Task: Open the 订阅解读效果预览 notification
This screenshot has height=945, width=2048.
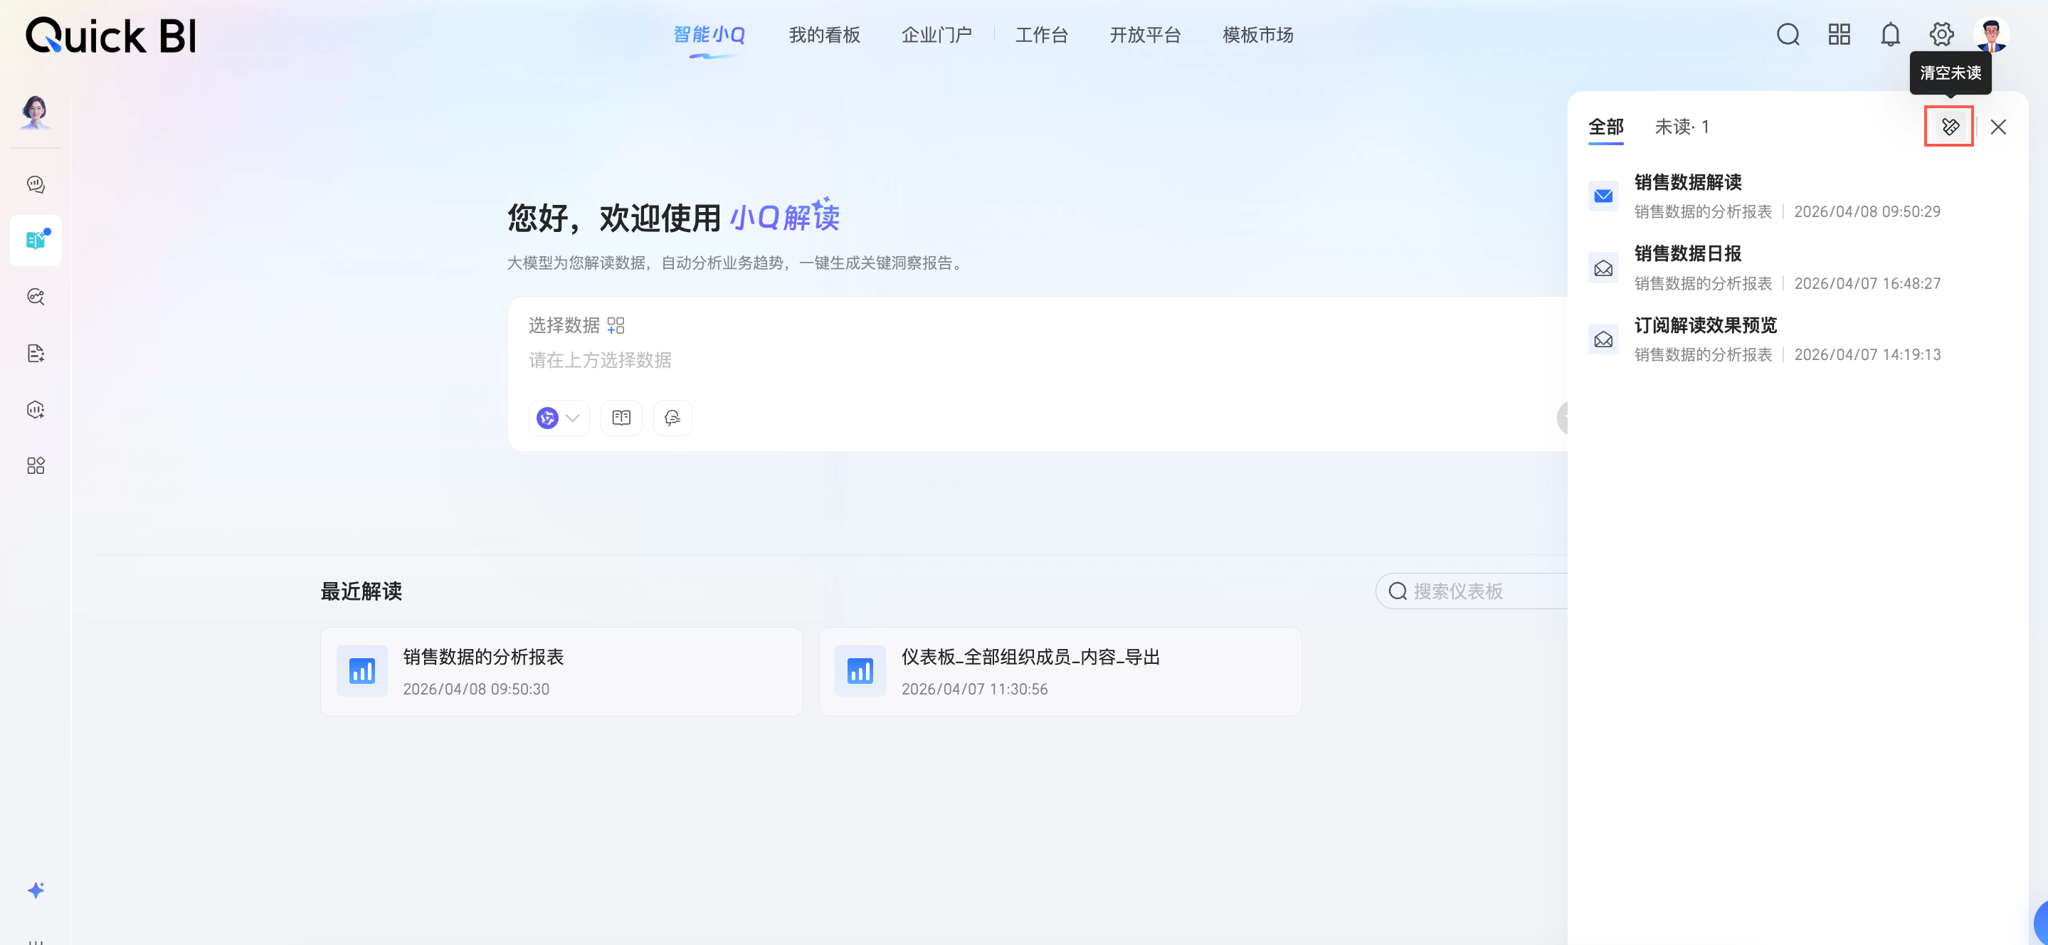Action: pyautogui.click(x=1798, y=339)
